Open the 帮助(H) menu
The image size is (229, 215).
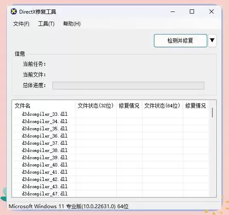click(x=72, y=24)
